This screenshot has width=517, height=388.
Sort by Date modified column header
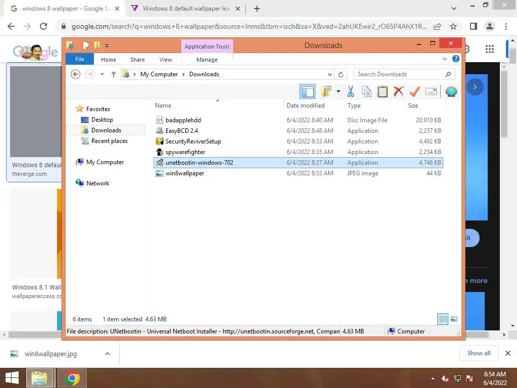(x=313, y=106)
